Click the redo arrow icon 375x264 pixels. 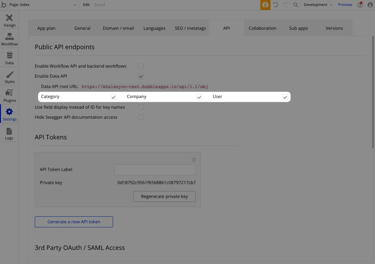[285, 5]
